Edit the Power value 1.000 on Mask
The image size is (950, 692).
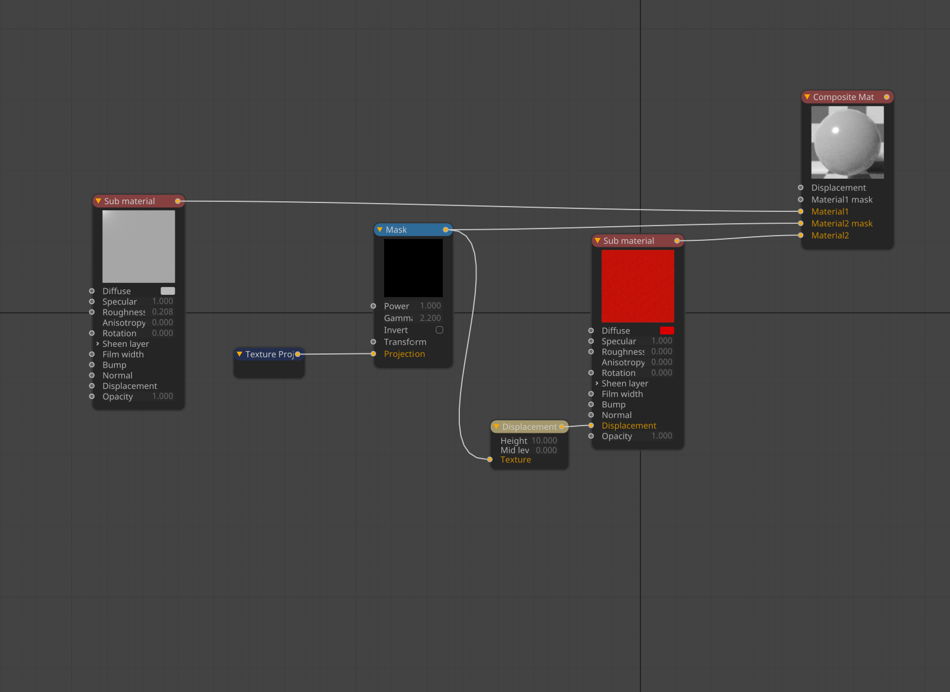pos(430,306)
